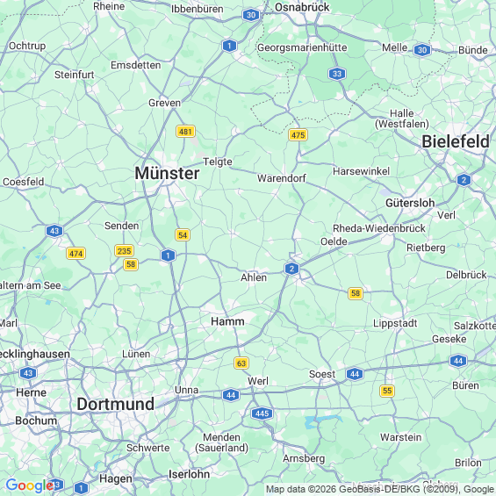Click the yellow 54 road shield
This screenshot has height=496, width=496.
183,235
